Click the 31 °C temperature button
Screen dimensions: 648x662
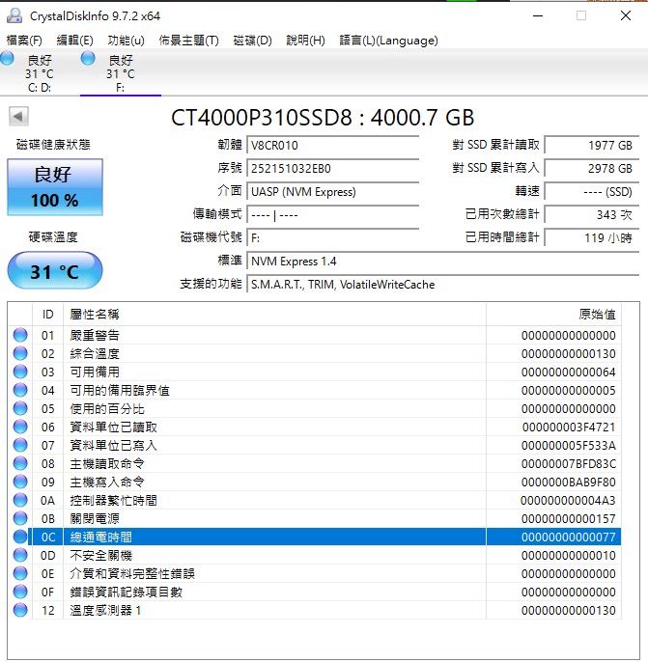click(x=54, y=271)
